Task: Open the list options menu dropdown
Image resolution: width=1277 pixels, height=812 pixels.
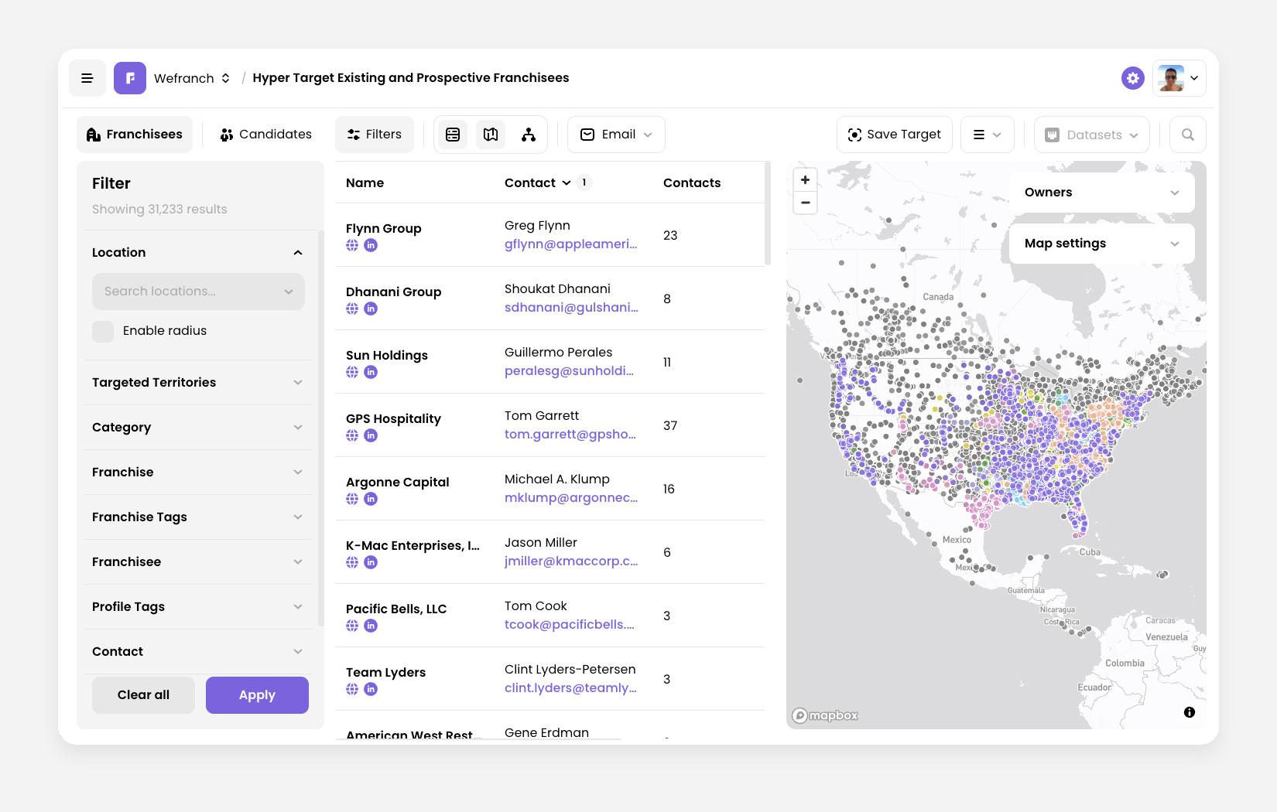Action: point(987,135)
